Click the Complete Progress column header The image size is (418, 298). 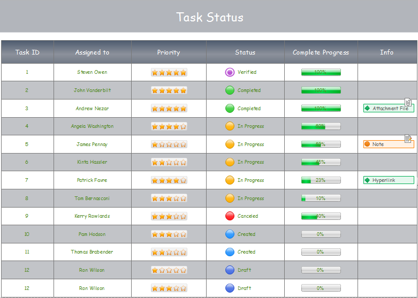click(x=321, y=52)
